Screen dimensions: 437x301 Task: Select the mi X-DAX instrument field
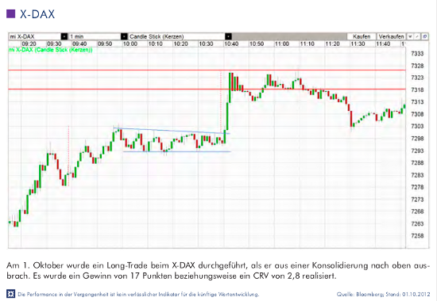[x=34, y=36]
